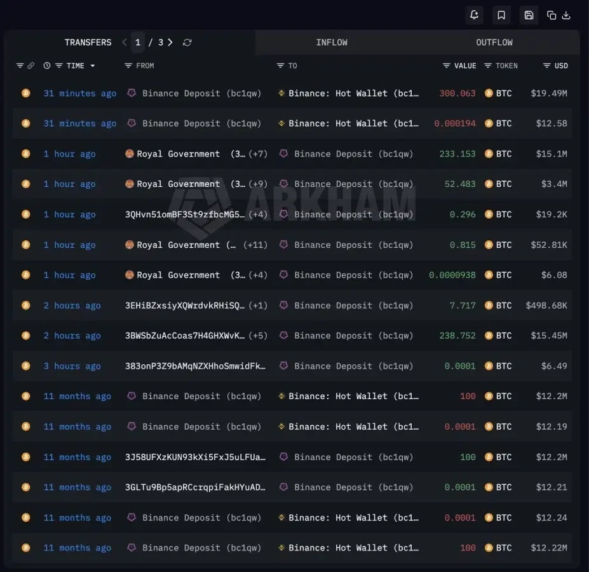The width and height of the screenshot is (589, 572).
Task: Click the USD amount $52.81K
Action: pyautogui.click(x=549, y=245)
